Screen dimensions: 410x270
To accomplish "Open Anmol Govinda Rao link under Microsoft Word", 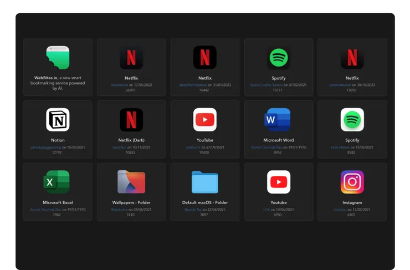I will (266, 147).
